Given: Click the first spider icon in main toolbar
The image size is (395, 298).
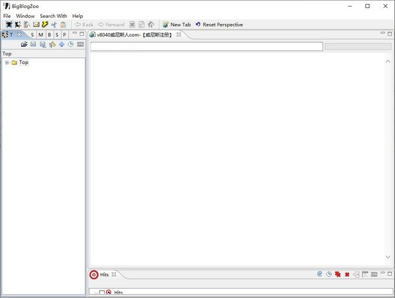Looking at the screenshot, I should click(x=9, y=24).
